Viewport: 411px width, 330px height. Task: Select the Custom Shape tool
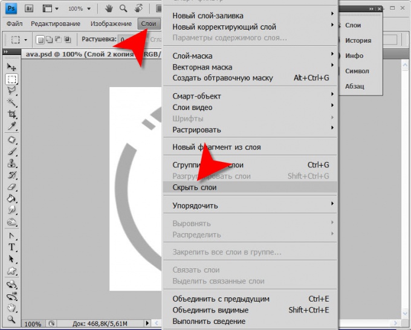pyautogui.click(x=11, y=271)
